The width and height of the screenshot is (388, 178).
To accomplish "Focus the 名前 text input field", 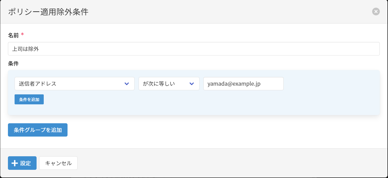I will click(x=194, y=49).
